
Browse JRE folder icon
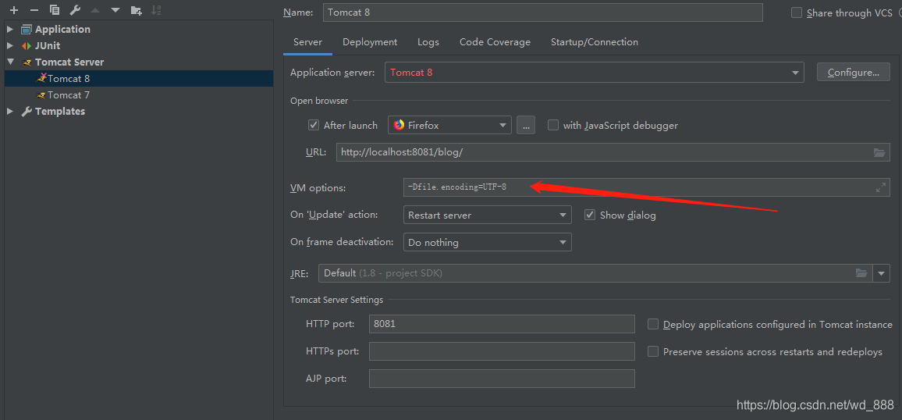(861, 273)
